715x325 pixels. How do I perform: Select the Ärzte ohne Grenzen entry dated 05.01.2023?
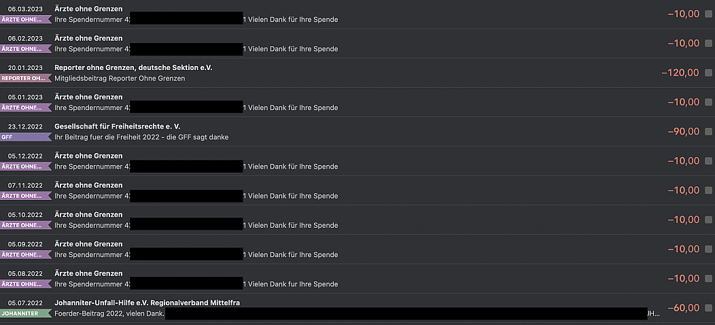point(88,97)
